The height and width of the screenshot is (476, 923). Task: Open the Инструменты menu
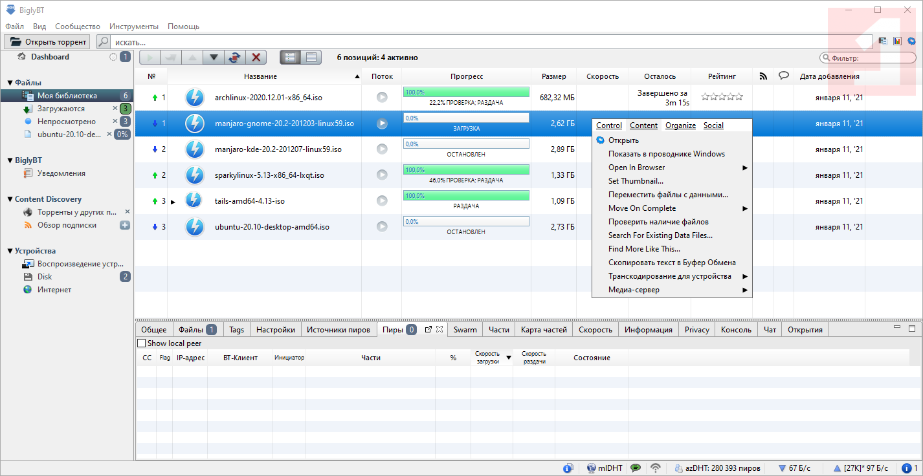pos(134,27)
